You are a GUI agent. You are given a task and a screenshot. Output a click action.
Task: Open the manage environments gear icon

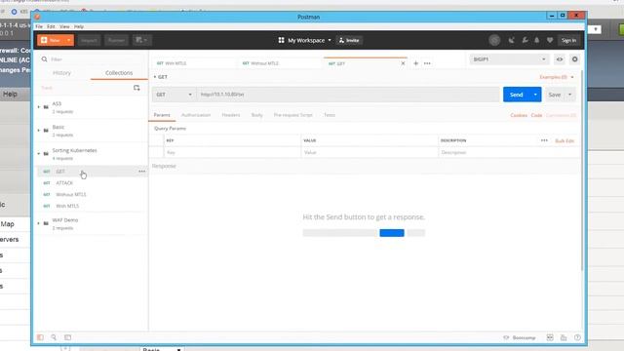pos(574,59)
